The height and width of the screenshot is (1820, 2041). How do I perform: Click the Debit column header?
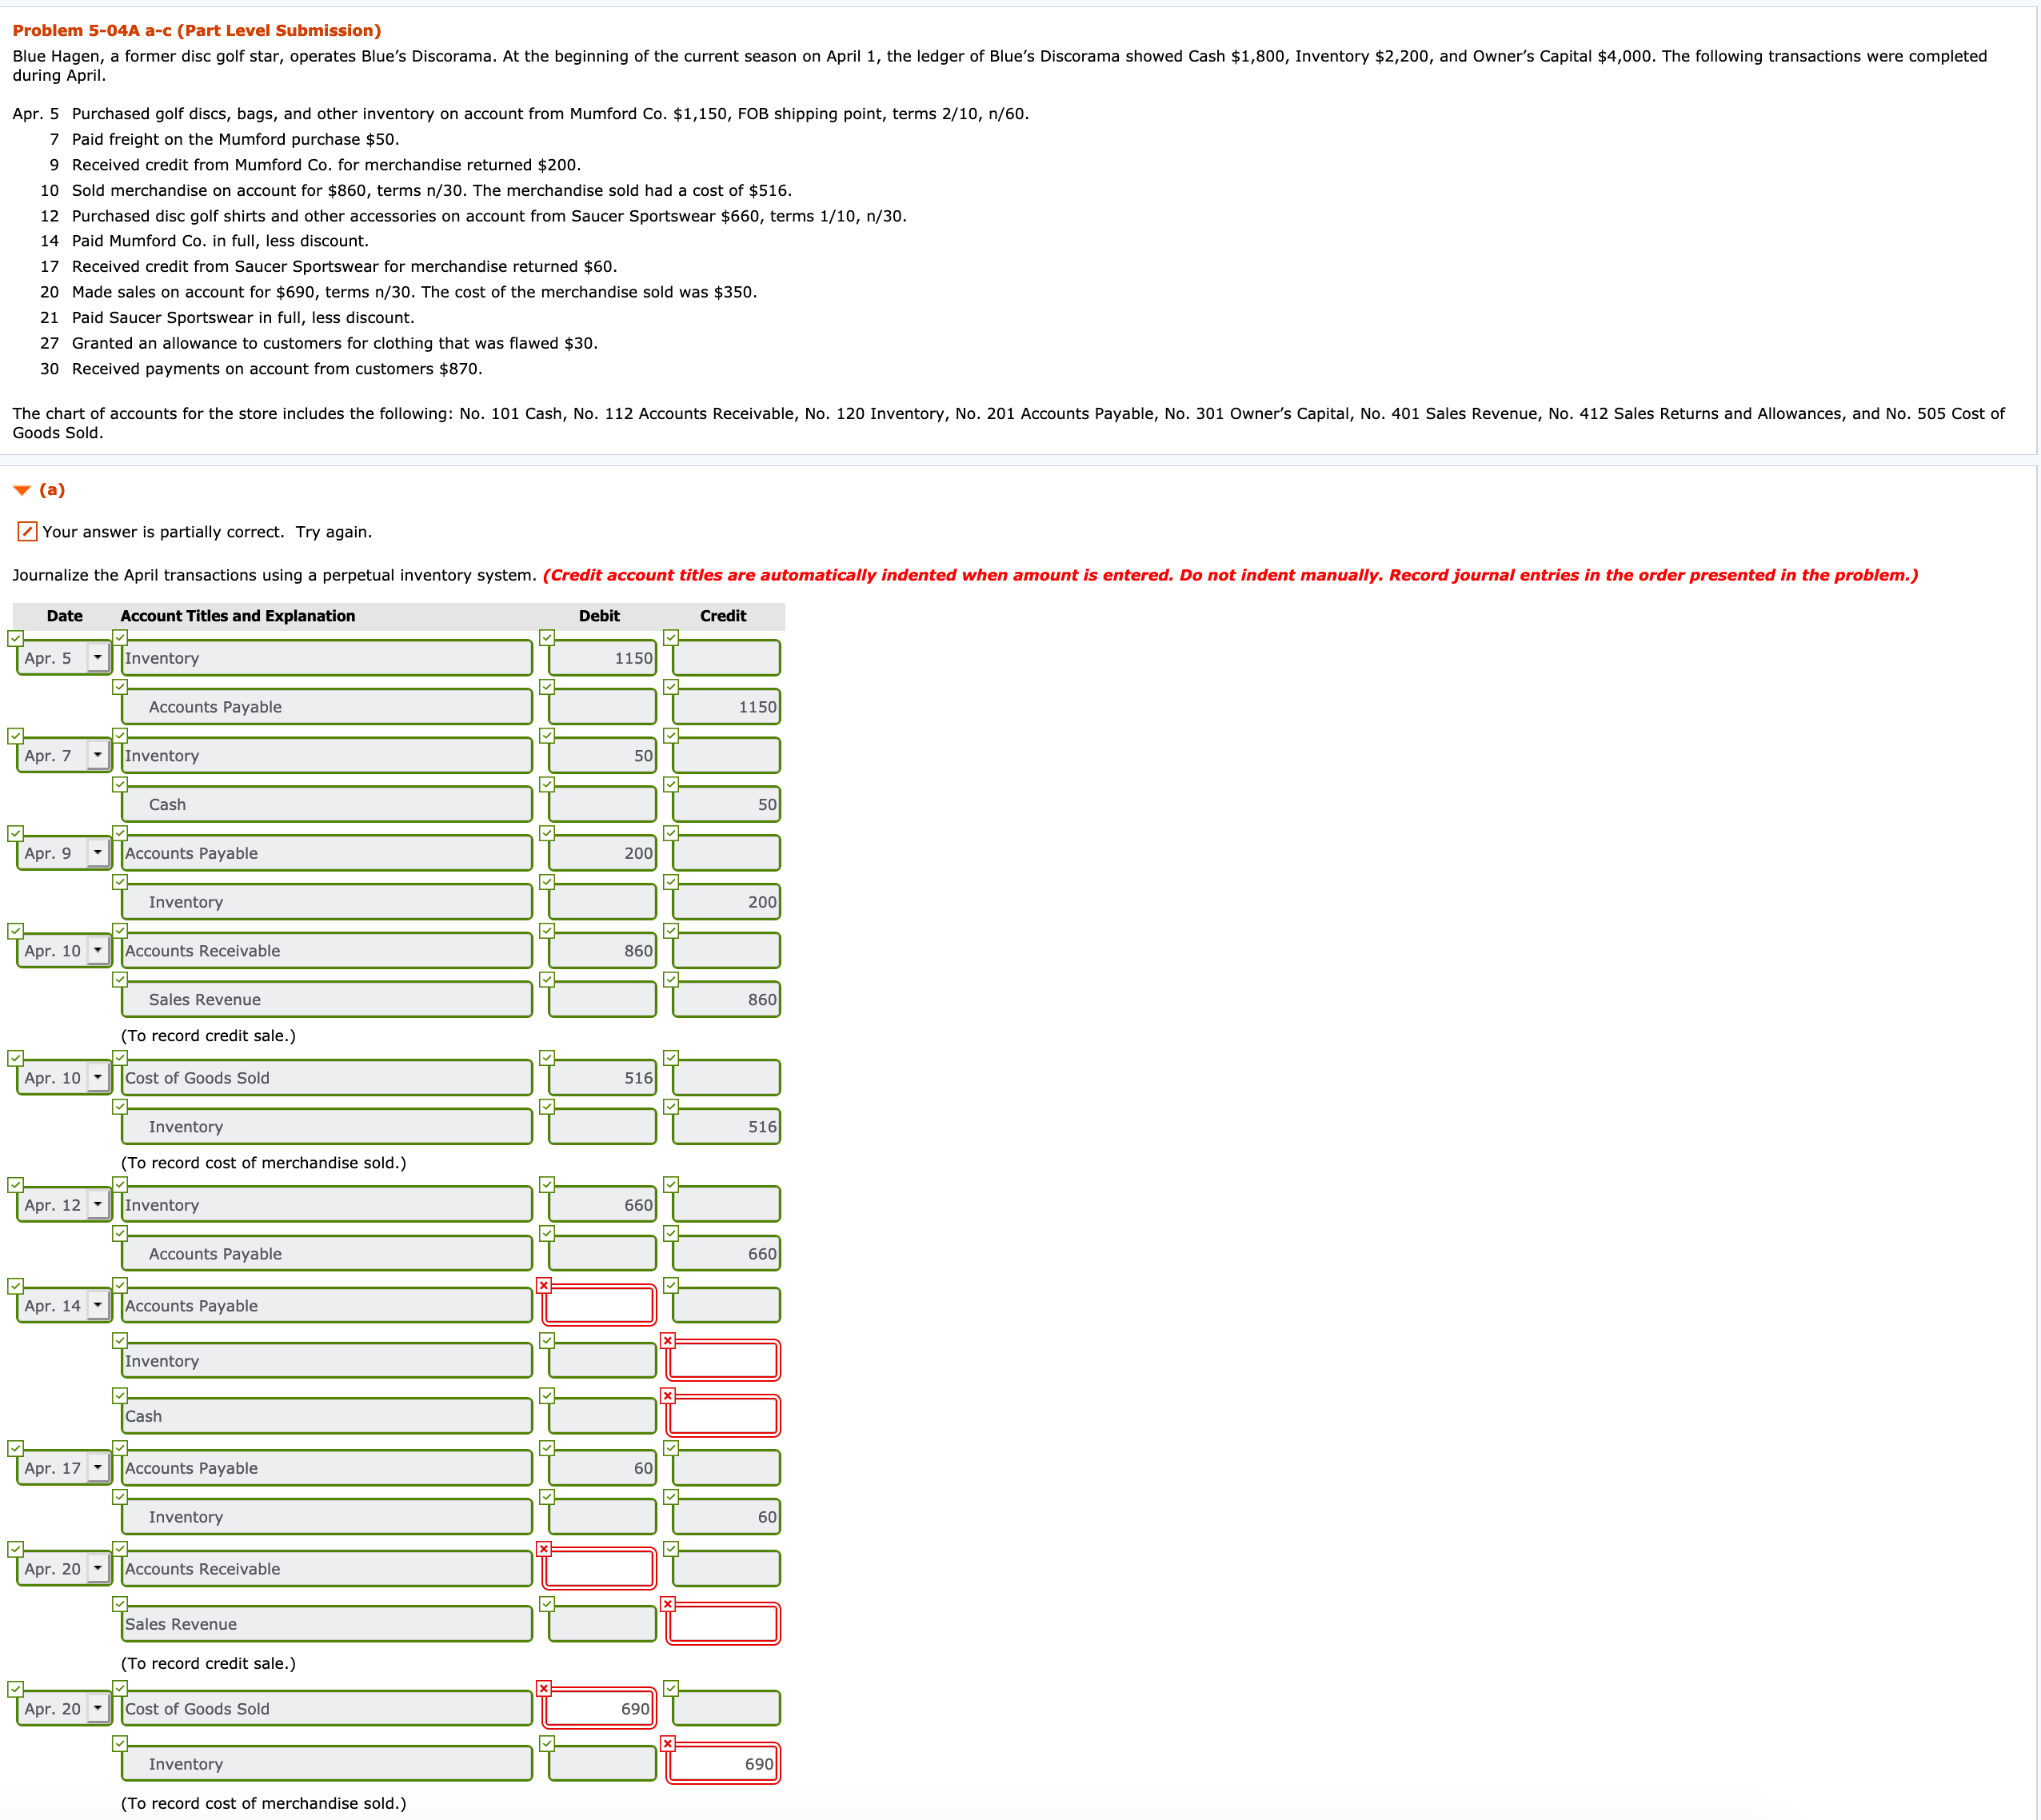[x=598, y=616]
